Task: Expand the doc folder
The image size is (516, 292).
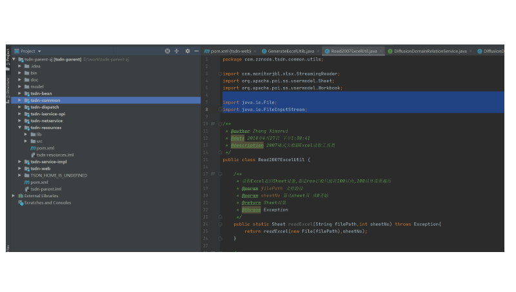Action: point(20,80)
